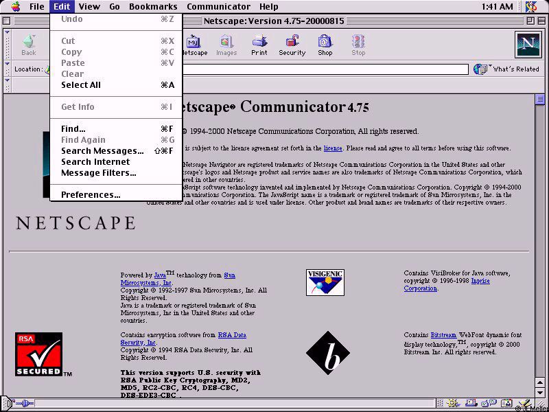Image resolution: width=549 pixels, height=412 pixels.
Task: Open the Apple menu
Action: (16, 6)
